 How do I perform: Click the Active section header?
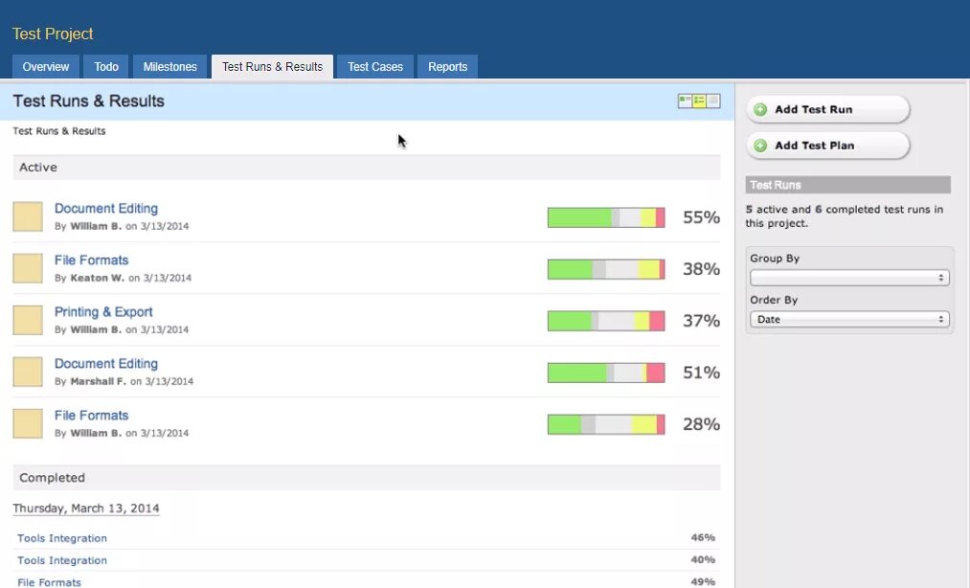pos(367,168)
